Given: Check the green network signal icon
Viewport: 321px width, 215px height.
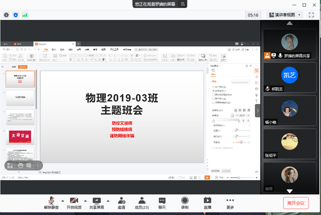Looking at the screenshot, I should pyautogui.click(x=25, y=15).
